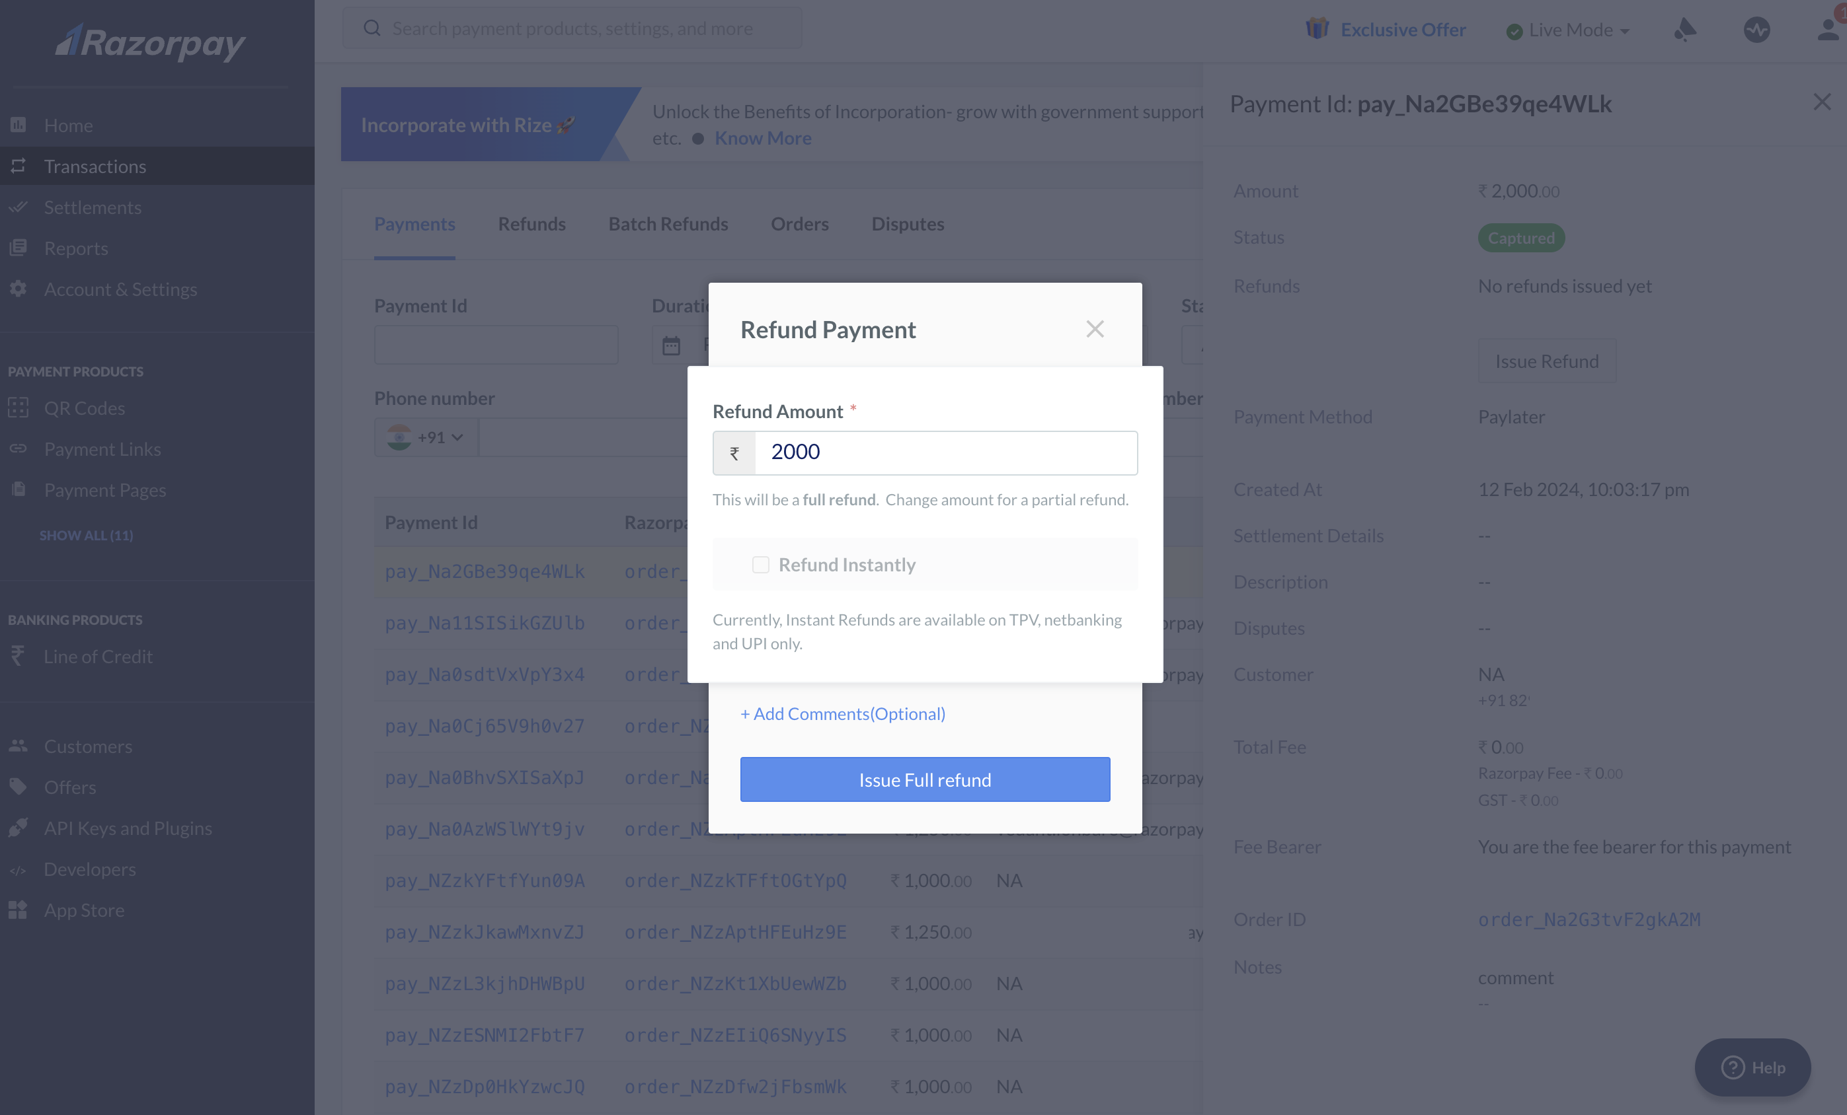Click the Payment Pages icon
The image size is (1847, 1115).
click(x=18, y=489)
